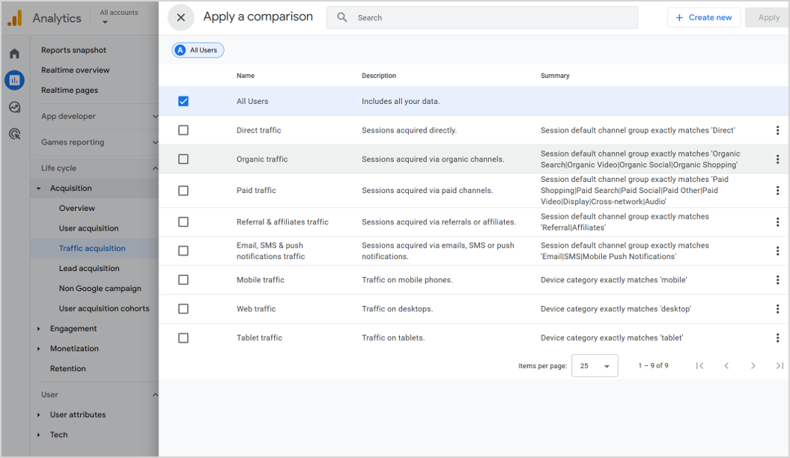
Task: Check the Mobile traffic checkbox
Action: (183, 280)
